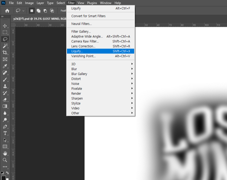Click the Photoshop Ps logo icon
Screen dimensions: 227x180
click(3, 3)
